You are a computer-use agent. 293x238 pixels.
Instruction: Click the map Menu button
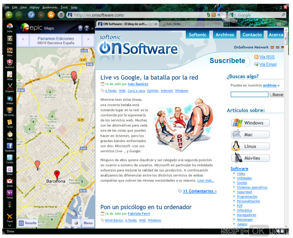click(x=88, y=223)
